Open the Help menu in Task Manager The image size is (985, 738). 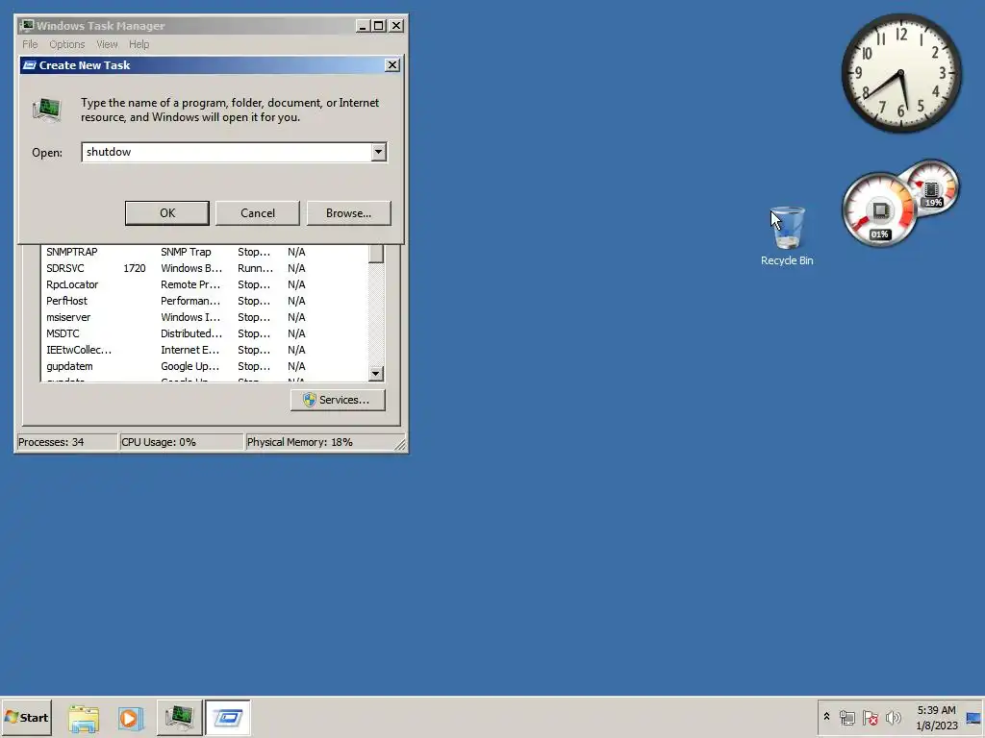[139, 44]
